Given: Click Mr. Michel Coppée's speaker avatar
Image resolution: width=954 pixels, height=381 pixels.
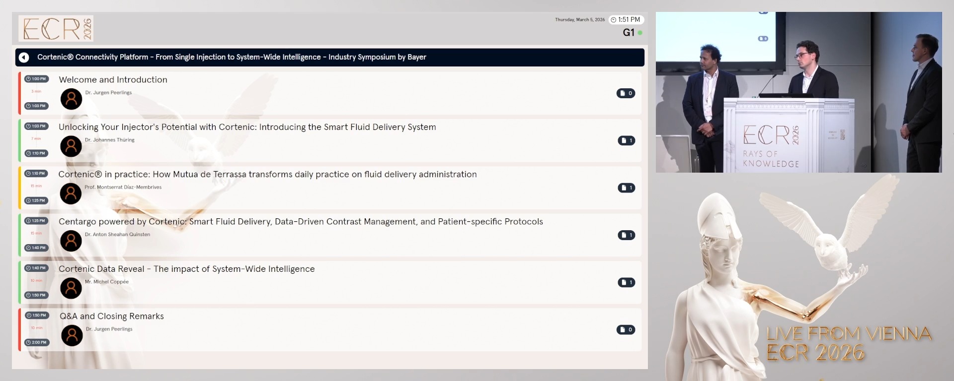Looking at the screenshot, I should pos(71,288).
